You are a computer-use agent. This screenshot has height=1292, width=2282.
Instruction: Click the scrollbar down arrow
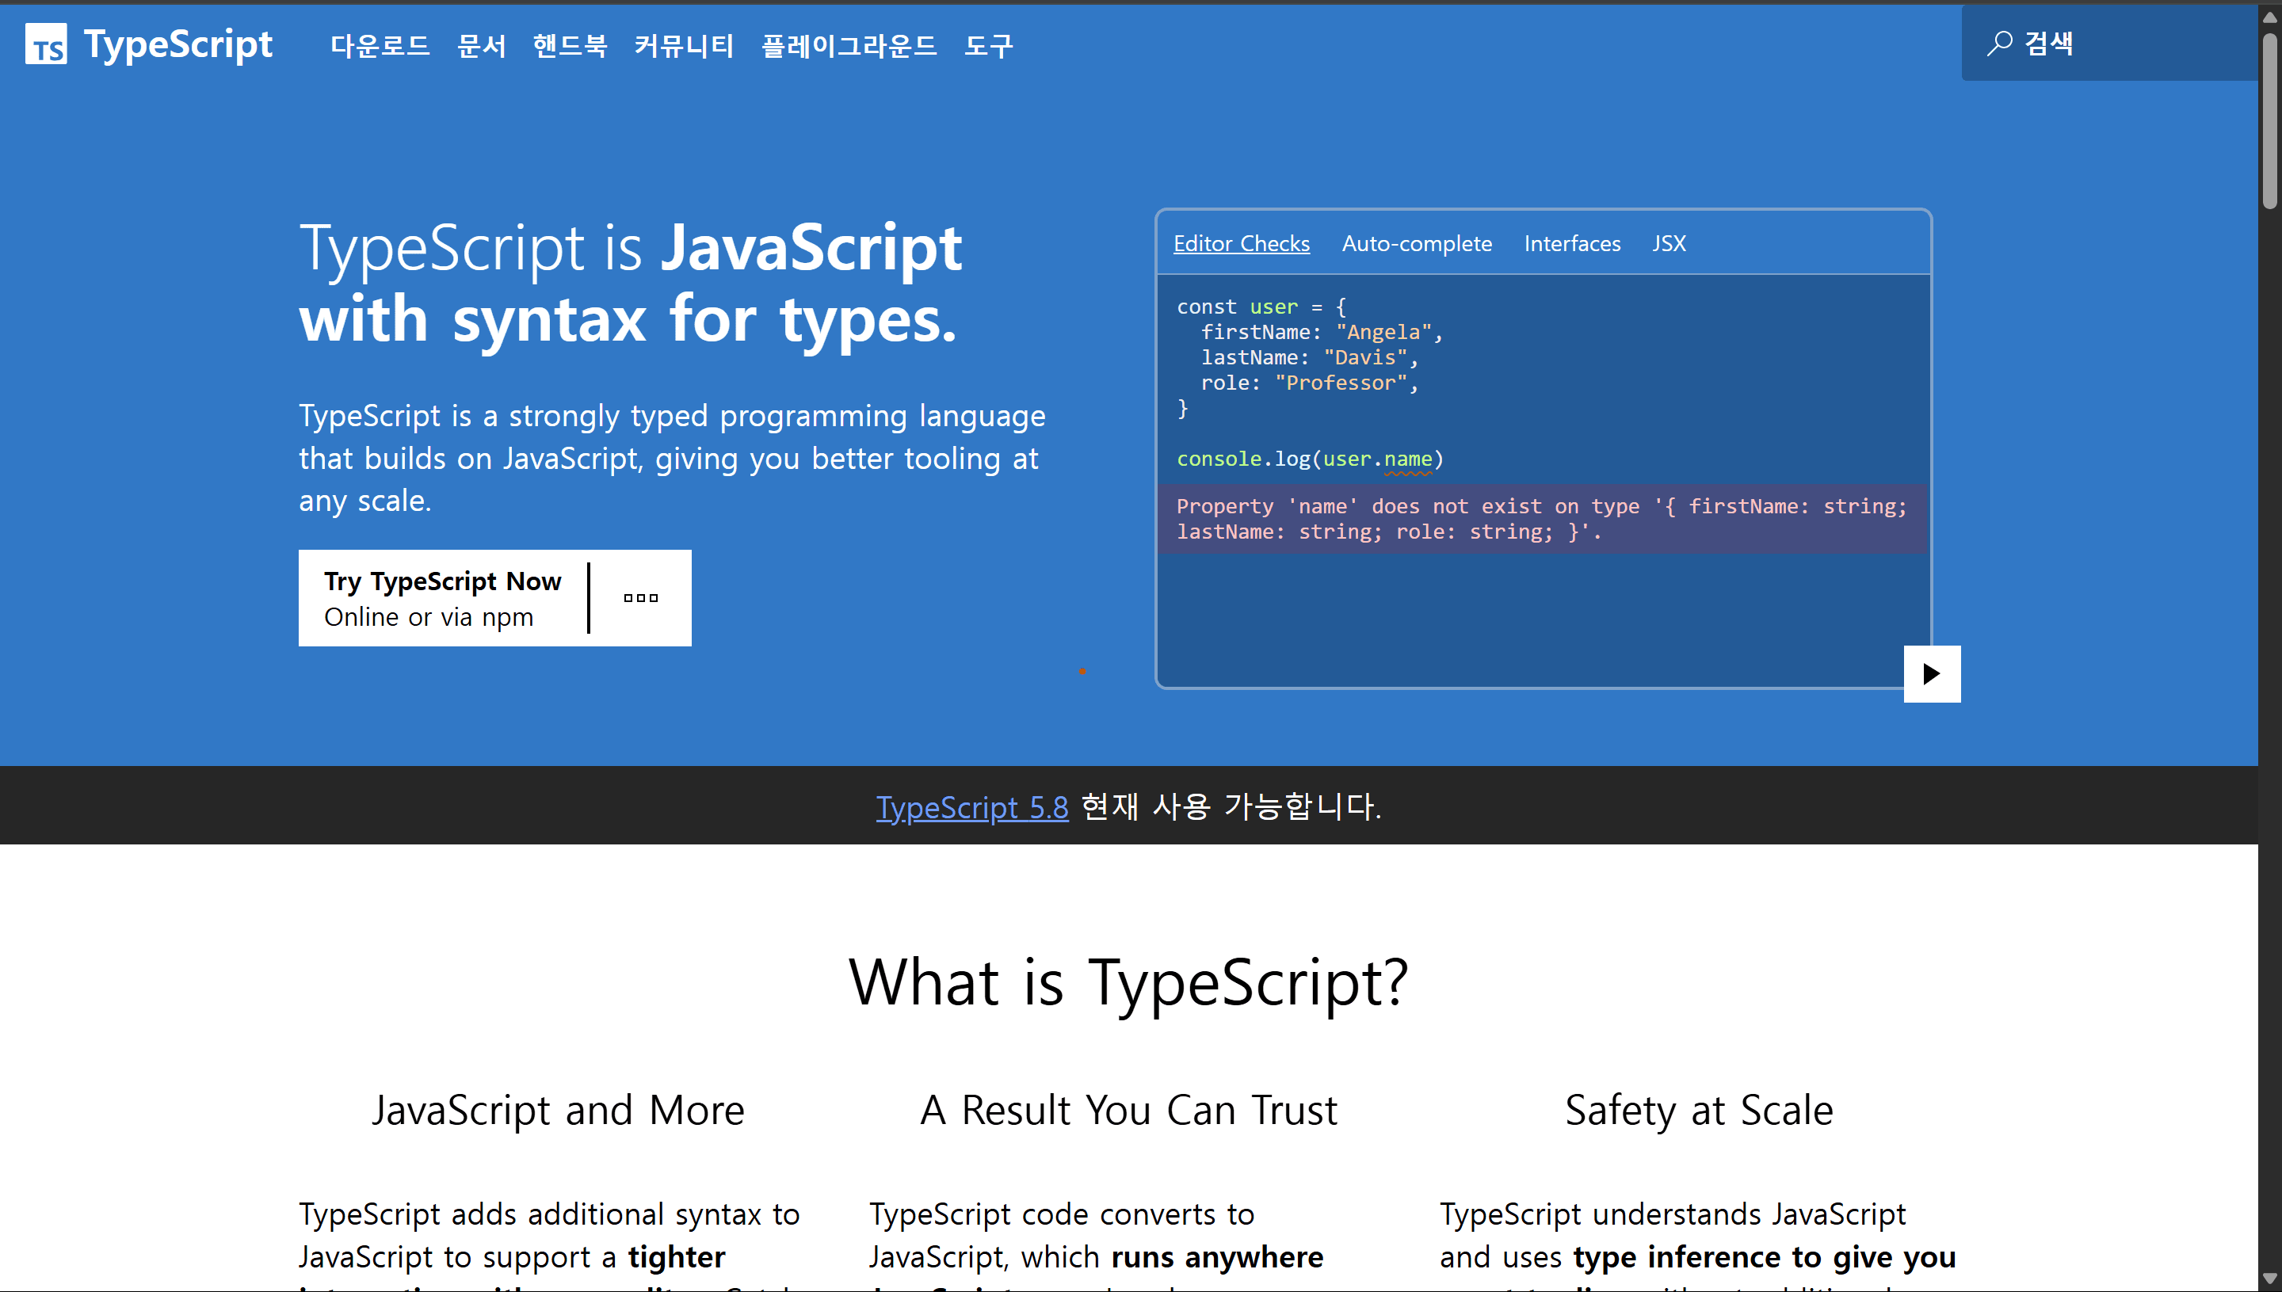(2269, 1278)
